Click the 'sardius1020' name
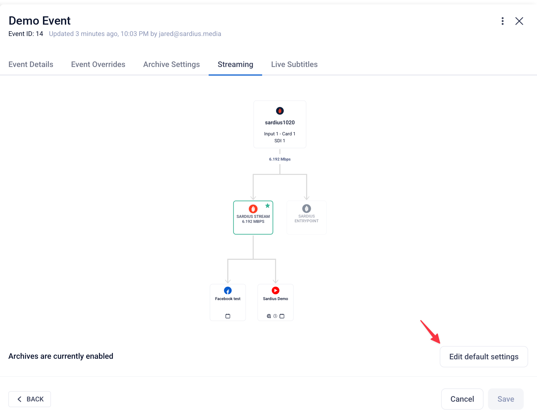Image resolution: width=537 pixels, height=418 pixels. (280, 122)
